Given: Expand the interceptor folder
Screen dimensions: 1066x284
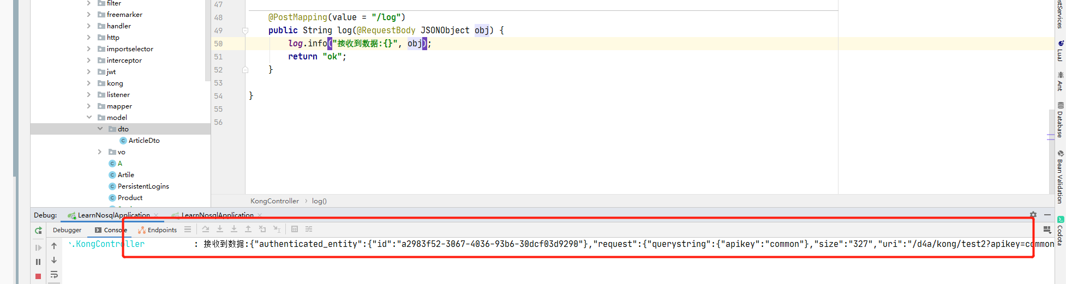Looking at the screenshot, I should point(89,61).
